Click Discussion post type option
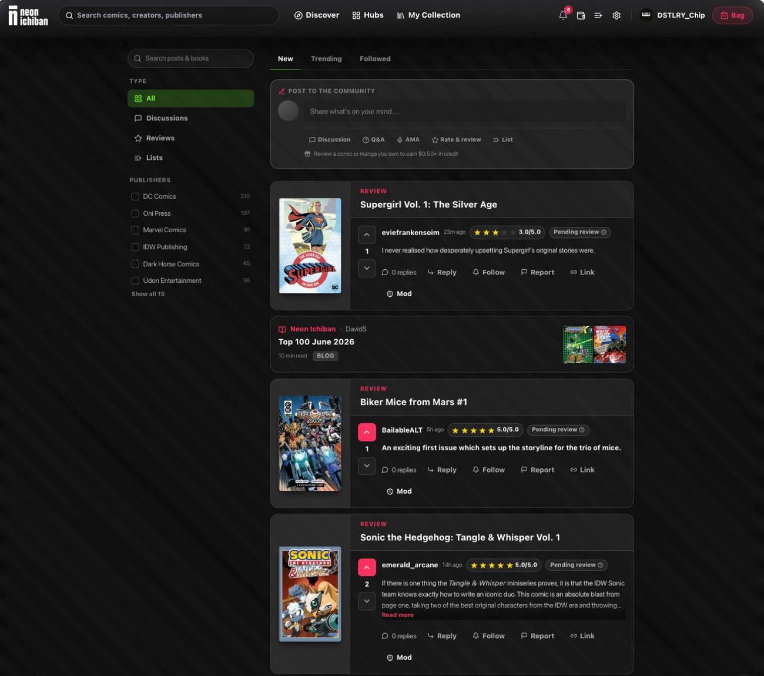This screenshot has width=764, height=676. [330, 140]
